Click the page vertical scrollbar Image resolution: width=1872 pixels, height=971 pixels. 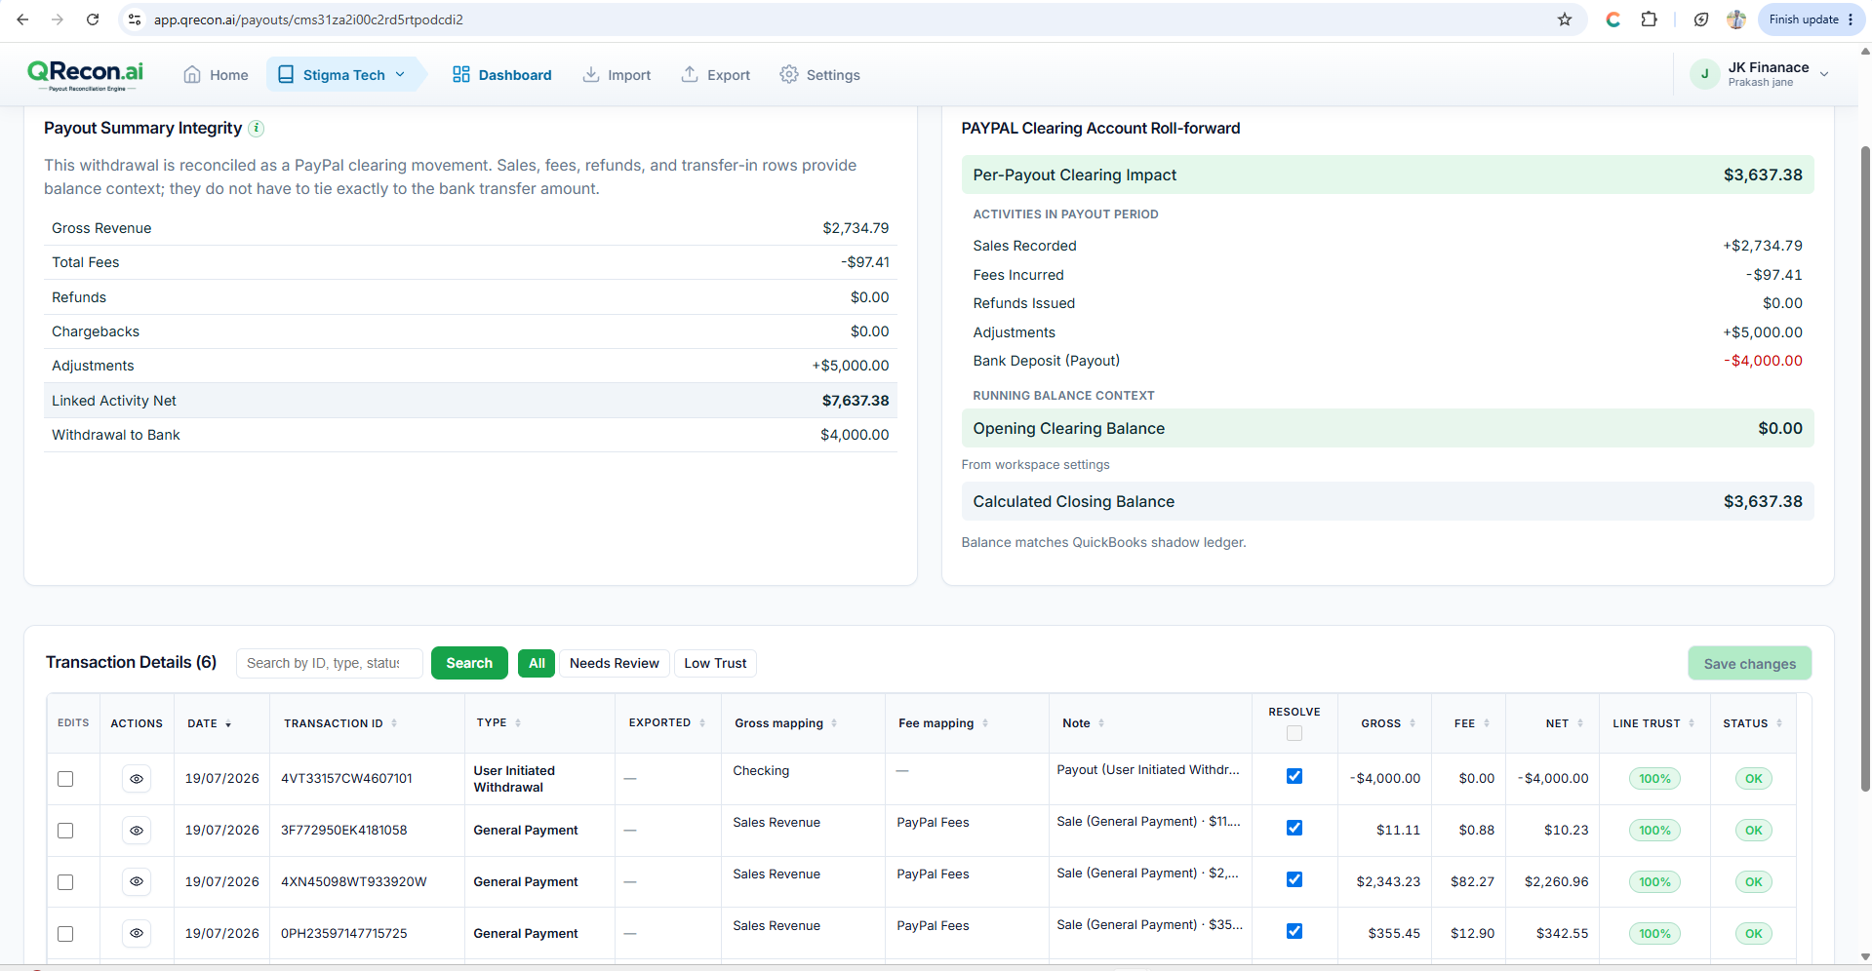tap(1864, 468)
